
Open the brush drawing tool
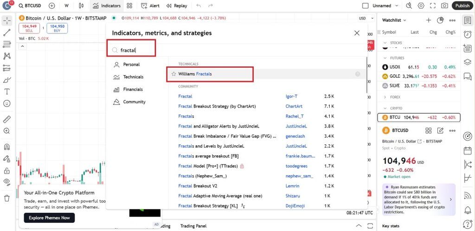click(7, 79)
